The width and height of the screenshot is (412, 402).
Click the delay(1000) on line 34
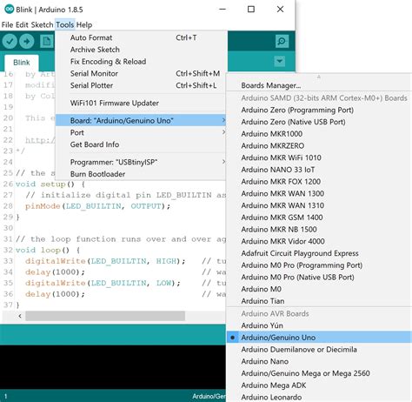(x=55, y=272)
